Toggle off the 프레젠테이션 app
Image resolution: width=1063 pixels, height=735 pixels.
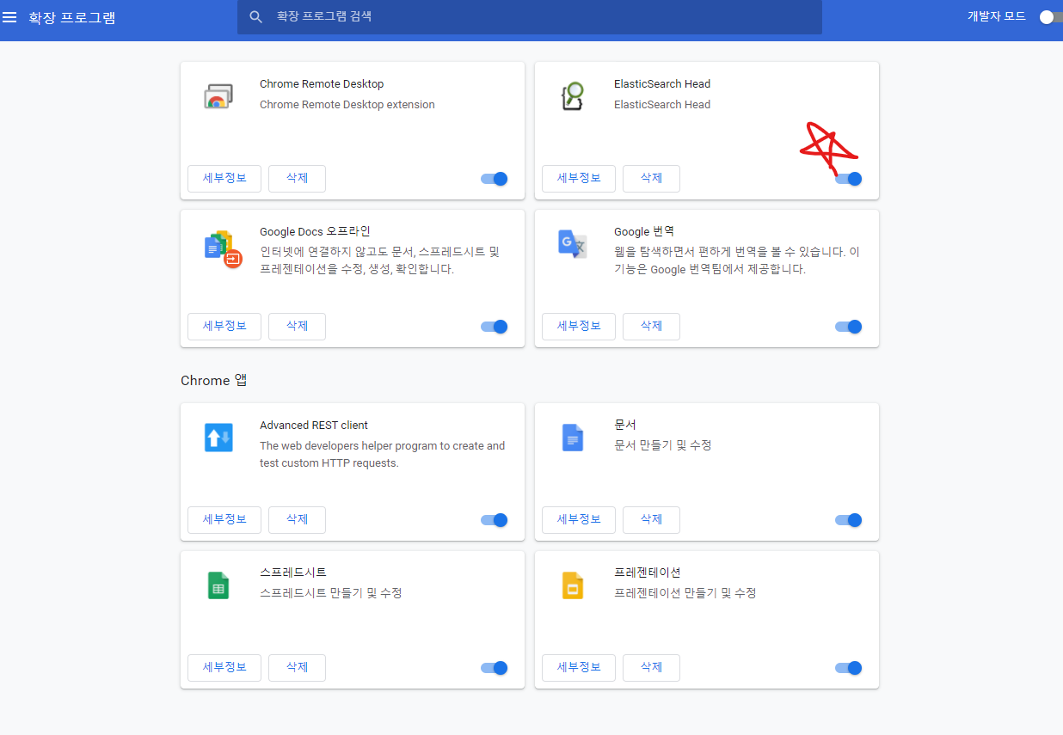[849, 668]
